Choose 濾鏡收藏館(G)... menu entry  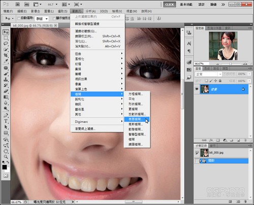[98, 31]
